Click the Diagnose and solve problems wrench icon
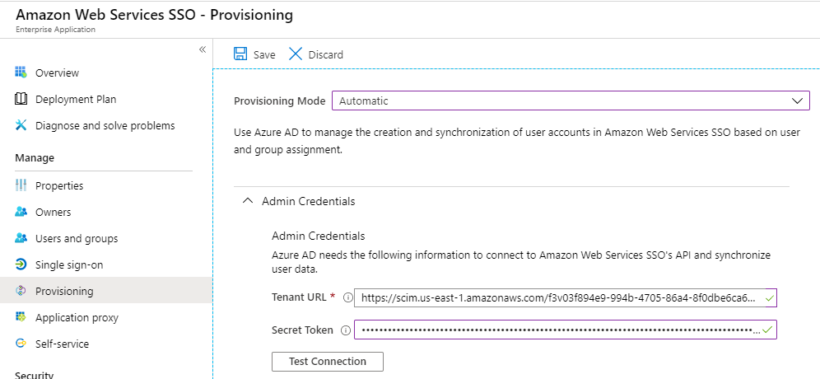820x379 pixels. tap(21, 125)
